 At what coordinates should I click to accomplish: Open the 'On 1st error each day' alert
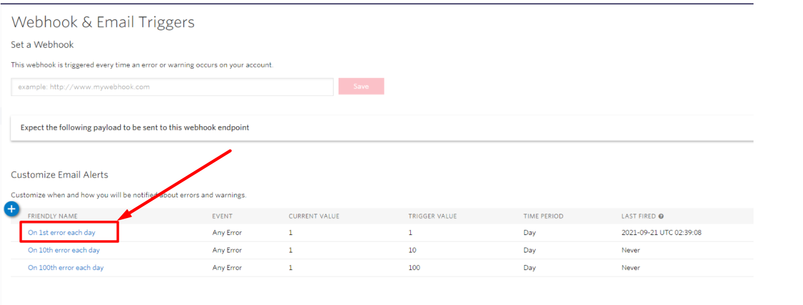pyautogui.click(x=62, y=233)
